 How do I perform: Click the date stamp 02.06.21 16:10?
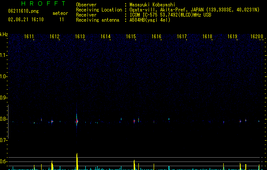pyautogui.click(x=26, y=20)
